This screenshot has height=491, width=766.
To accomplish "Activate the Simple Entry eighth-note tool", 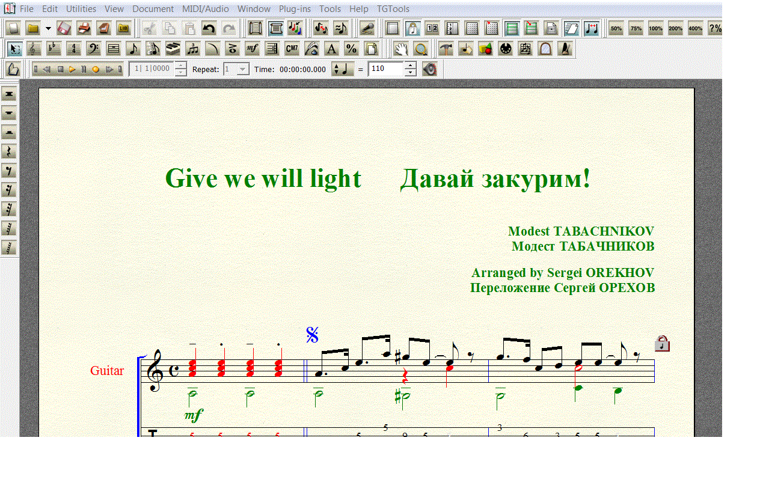I will pyautogui.click(x=133, y=49).
